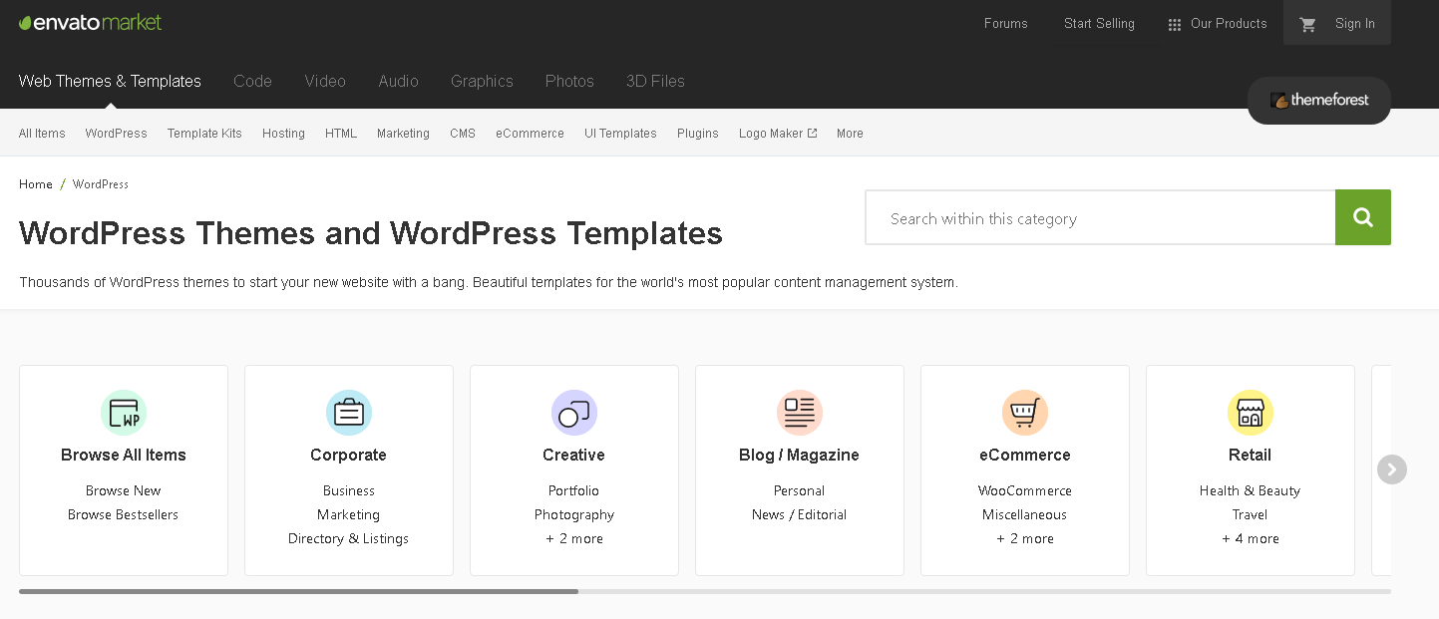Click the Blog / Magazine newspaper icon
The image size is (1439, 619).
click(x=800, y=413)
